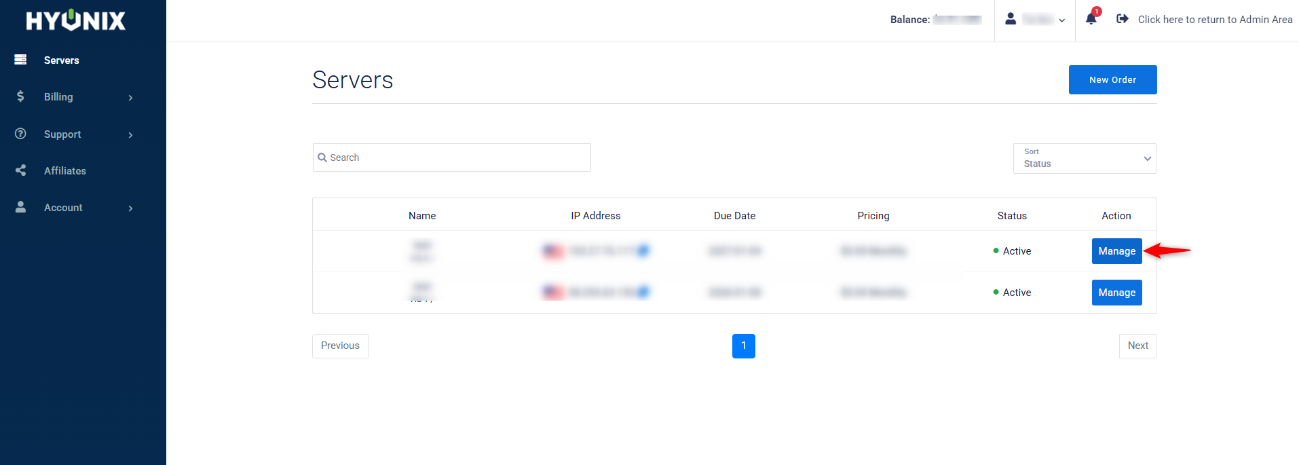Click the Next pagination button
Viewport: 1299px width, 465px height.
click(x=1137, y=346)
